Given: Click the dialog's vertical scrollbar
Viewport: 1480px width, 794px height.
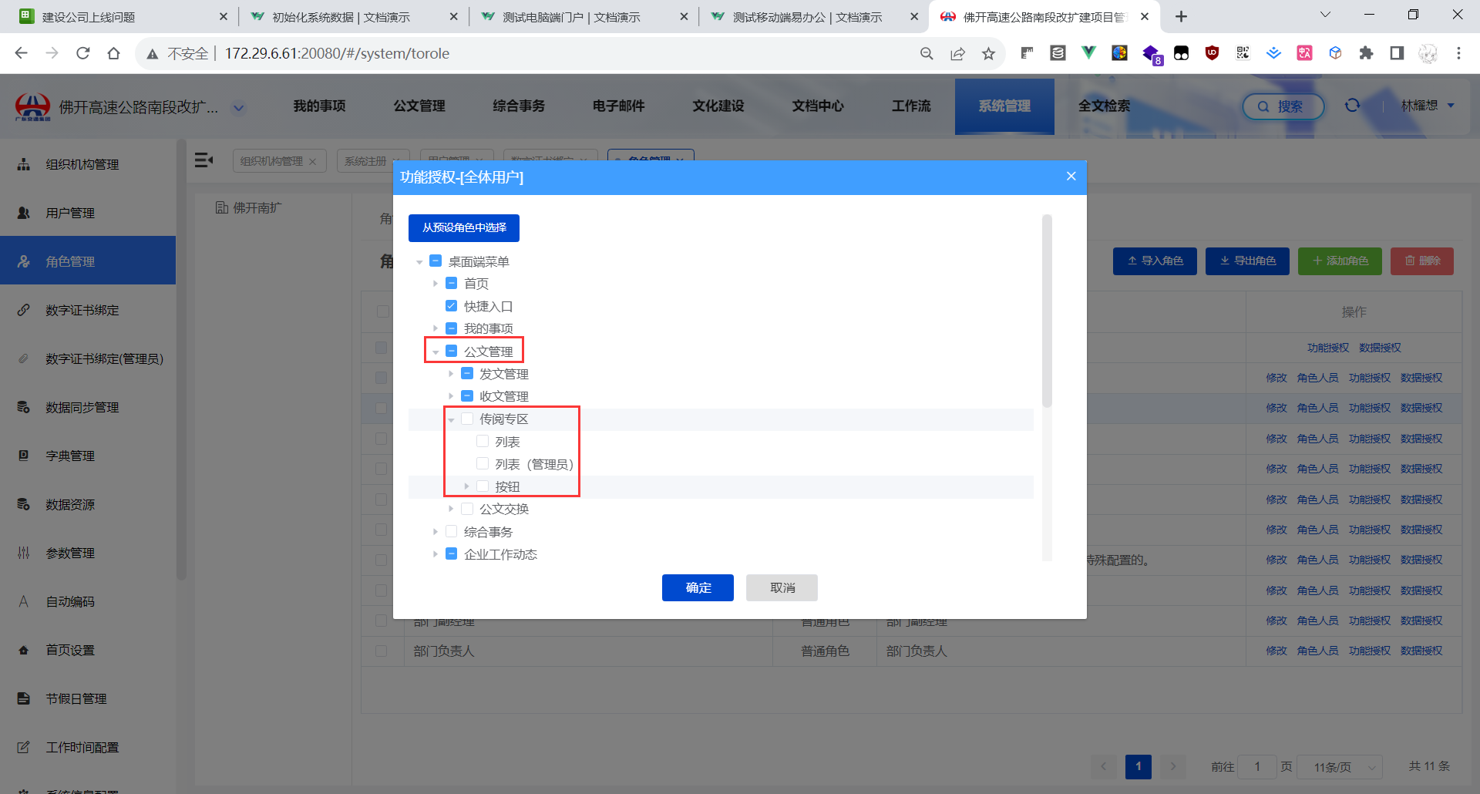Looking at the screenshot, I should [1047, 310].
